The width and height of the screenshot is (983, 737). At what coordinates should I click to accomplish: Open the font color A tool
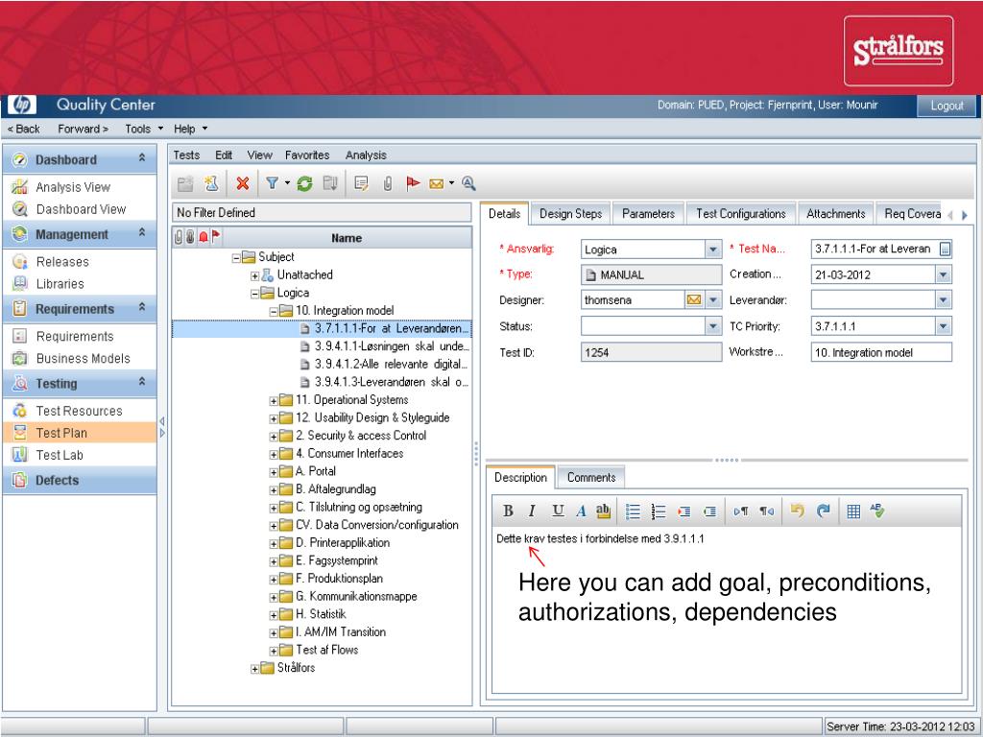click(x=581, y=511)
